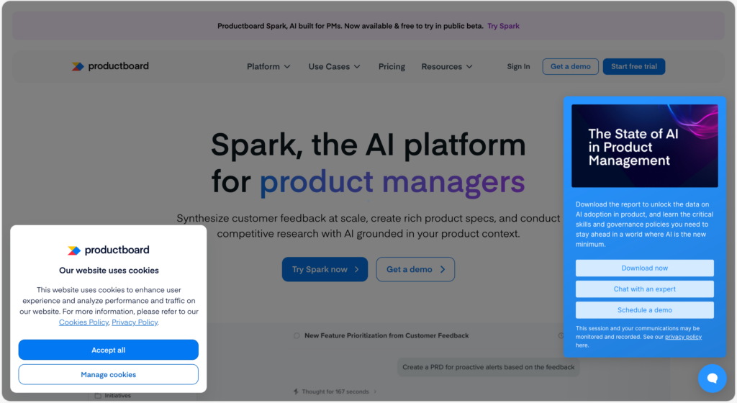Viewport: 737px width, 403px height.
Task: Open the Cookies Policy link
Action: [x=83, y=322]
